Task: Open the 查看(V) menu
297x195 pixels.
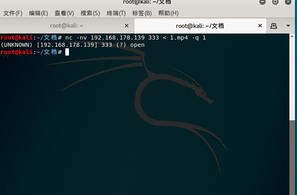Action: point(64,13)
